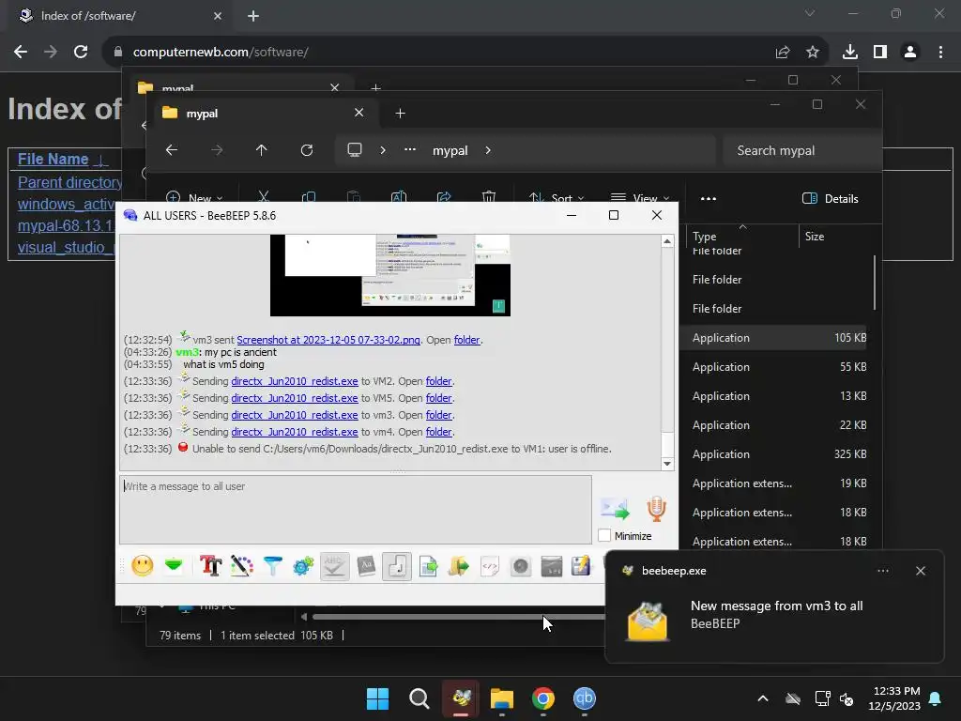The height and width of the screenshot is (721, 961).
Task: Click the save chat floppy disk icon
Action: click(581, 565)
